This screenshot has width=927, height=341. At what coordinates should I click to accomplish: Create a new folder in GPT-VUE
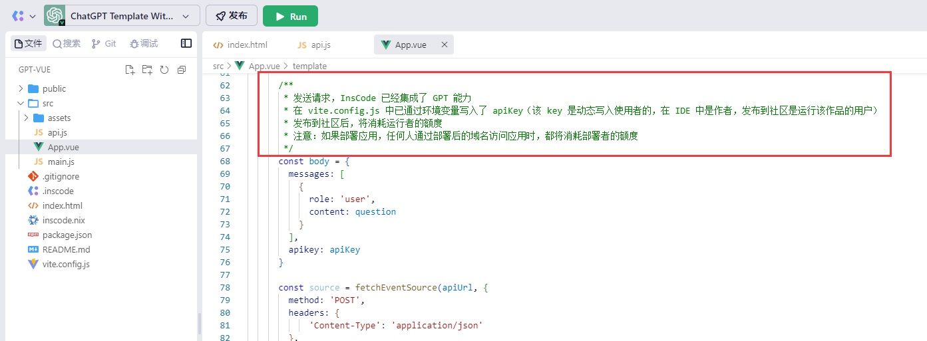147,69
